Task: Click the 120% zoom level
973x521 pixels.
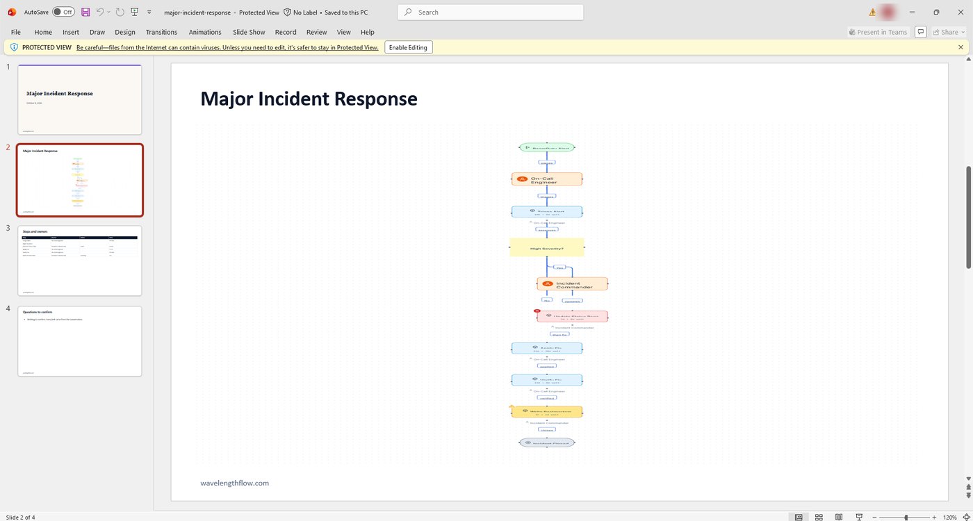Action: point(950,517)
